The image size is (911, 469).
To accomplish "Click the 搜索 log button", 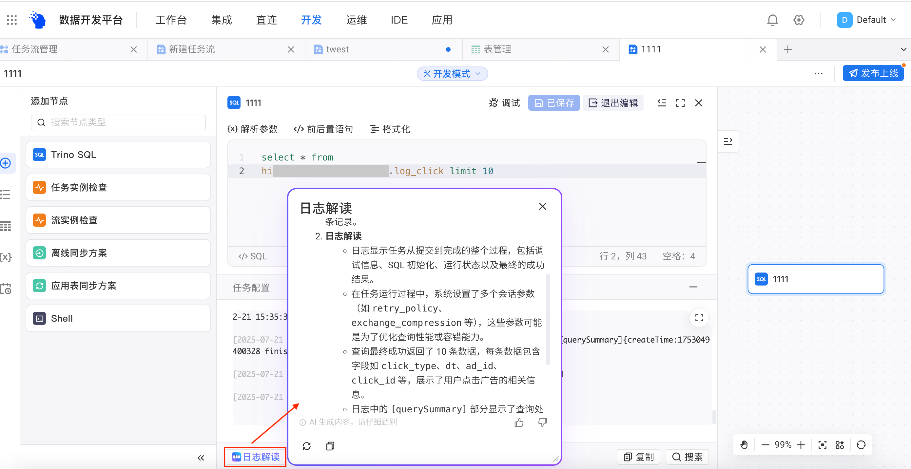I will [x=687, y=457].
